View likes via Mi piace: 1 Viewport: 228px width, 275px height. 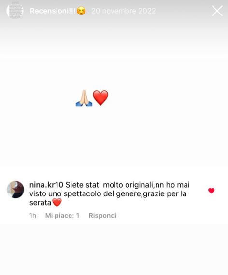coord(62,216)
